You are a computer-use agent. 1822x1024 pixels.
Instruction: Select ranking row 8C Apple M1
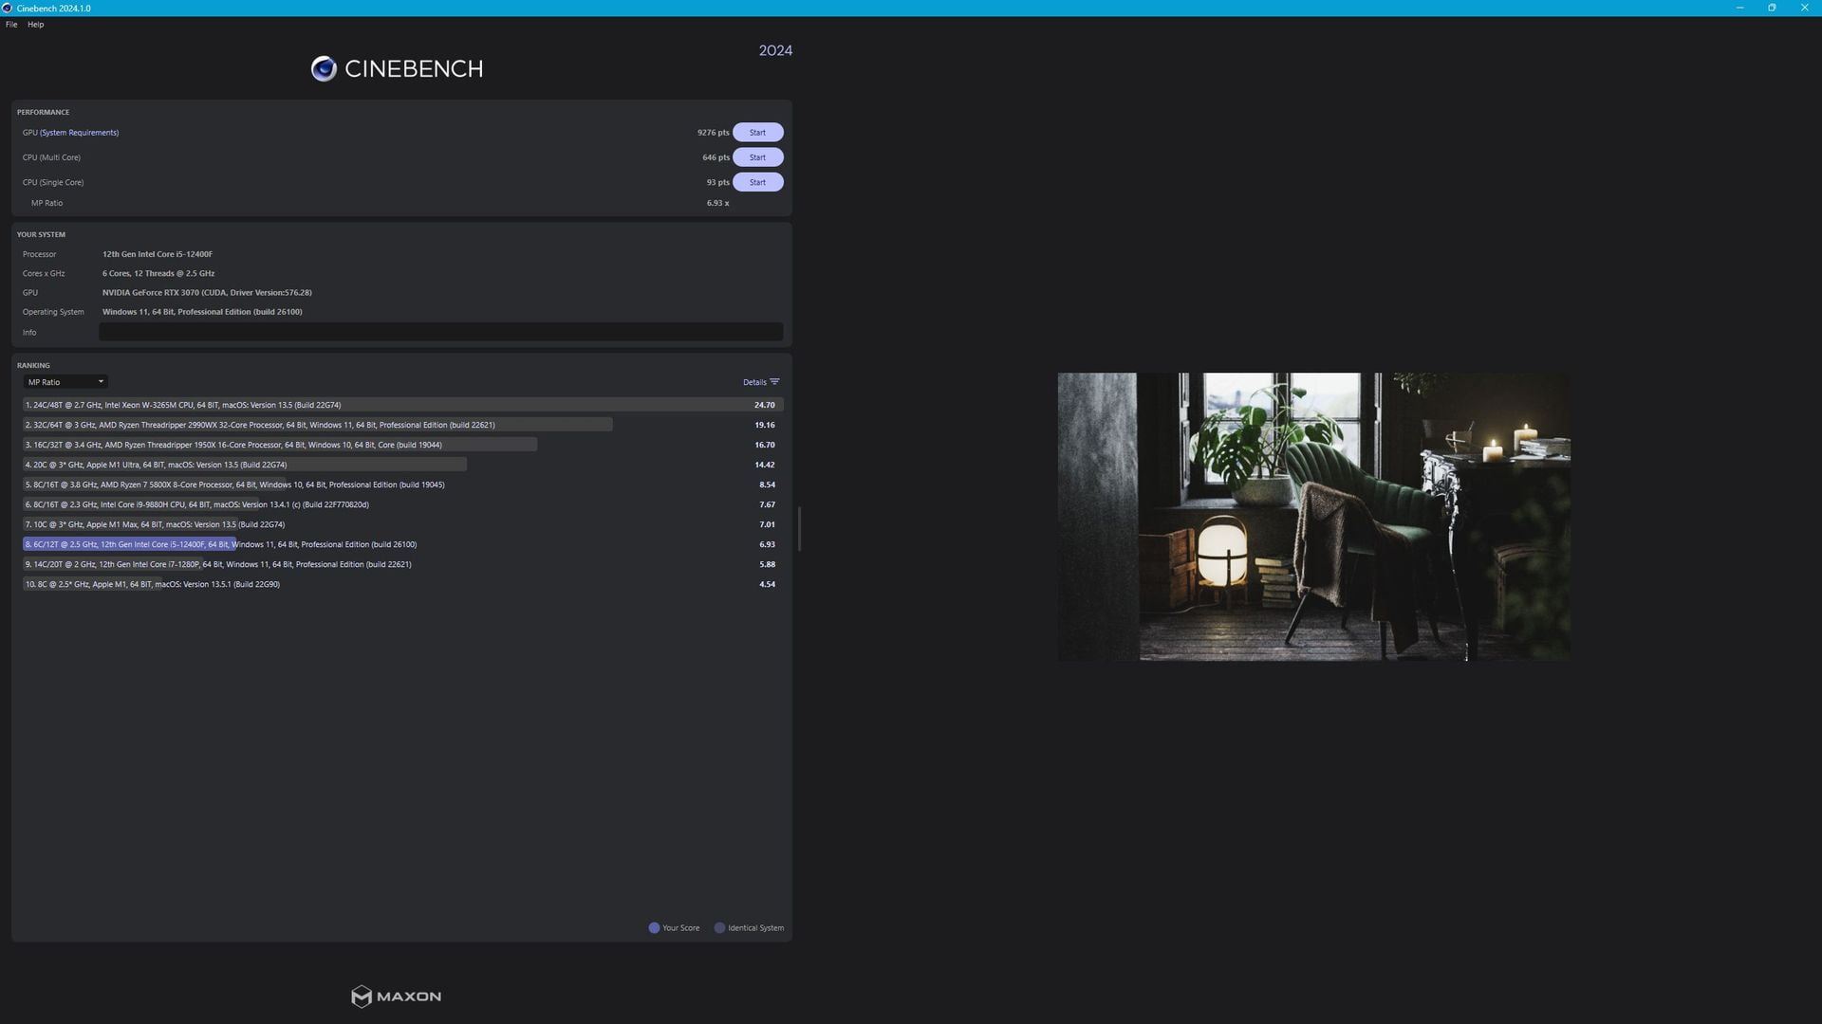(402, 584)
